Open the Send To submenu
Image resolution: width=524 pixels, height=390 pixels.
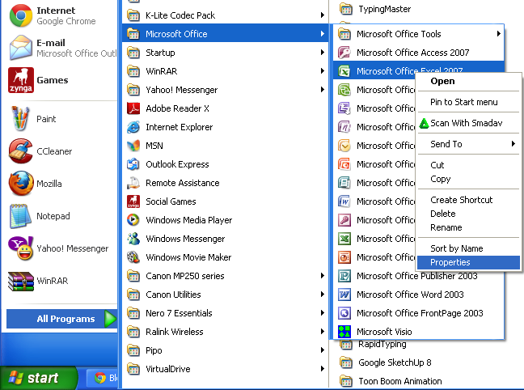[468, 144]
